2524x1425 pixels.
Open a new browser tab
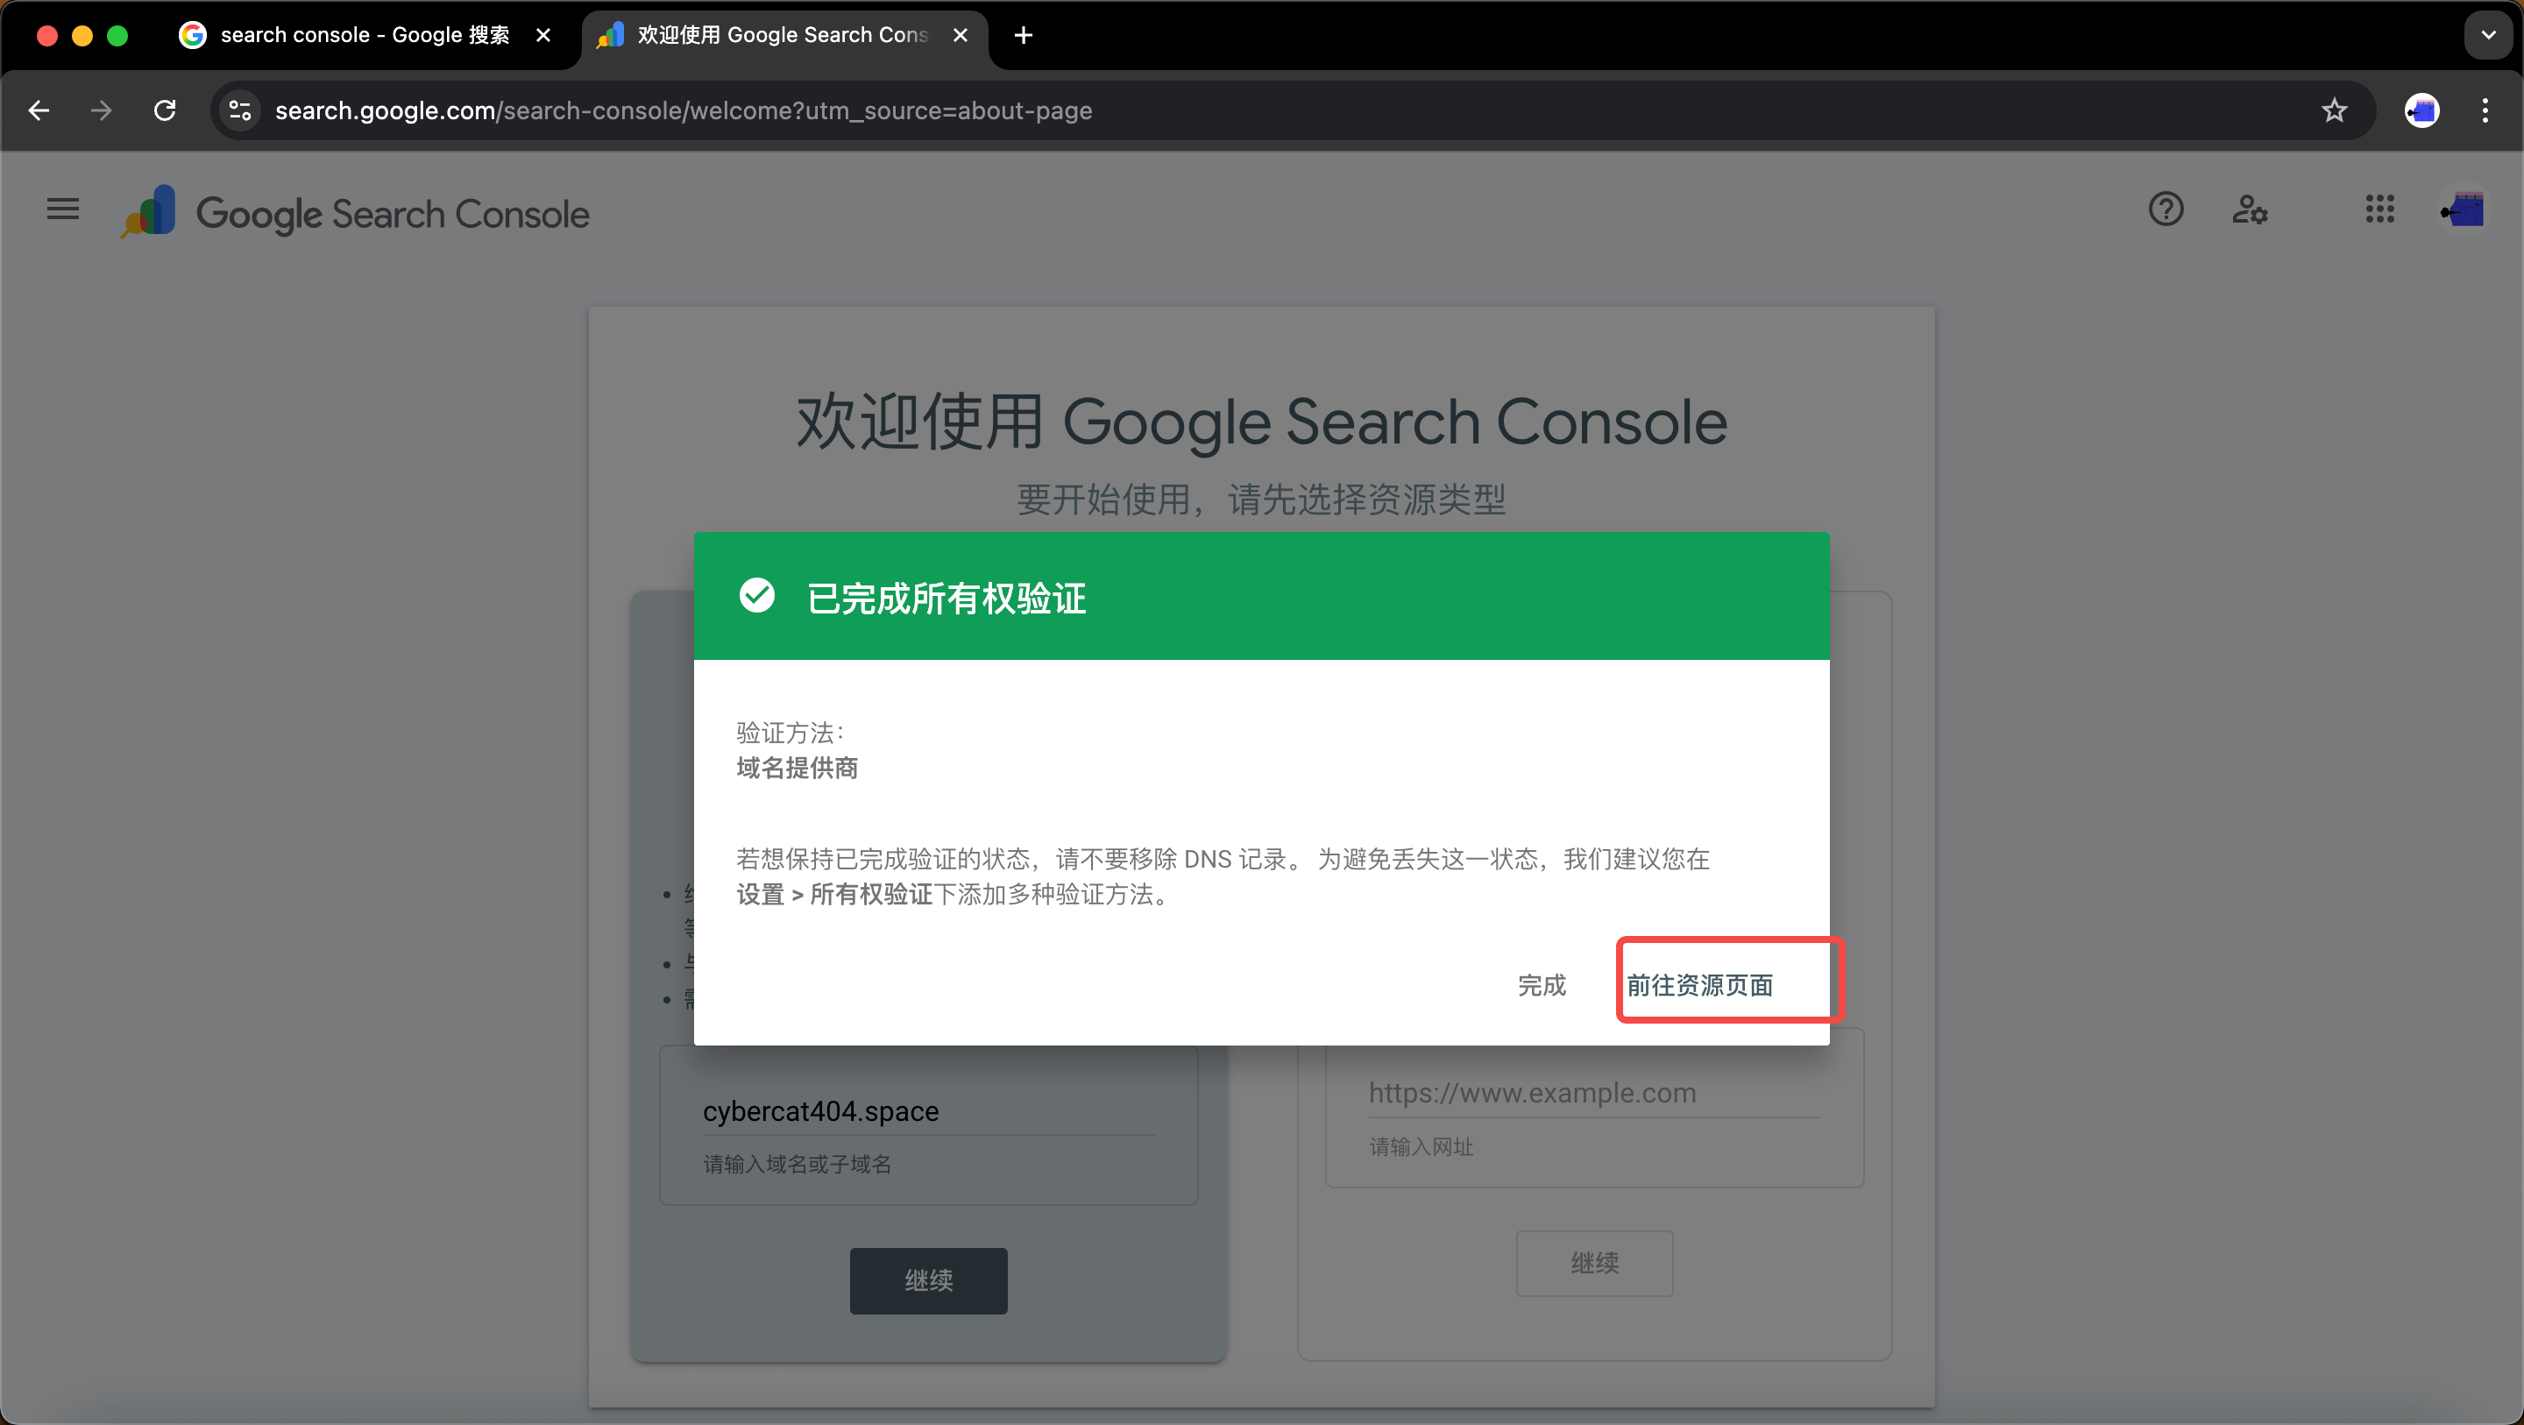pos(1023,35)
